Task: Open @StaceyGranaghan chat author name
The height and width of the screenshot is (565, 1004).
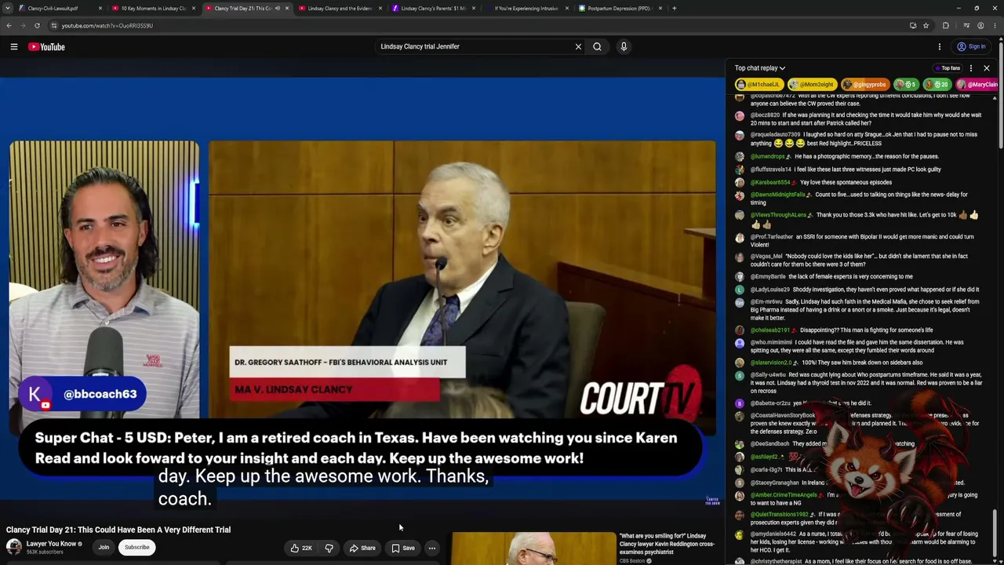Action: (x=775, y=483)
